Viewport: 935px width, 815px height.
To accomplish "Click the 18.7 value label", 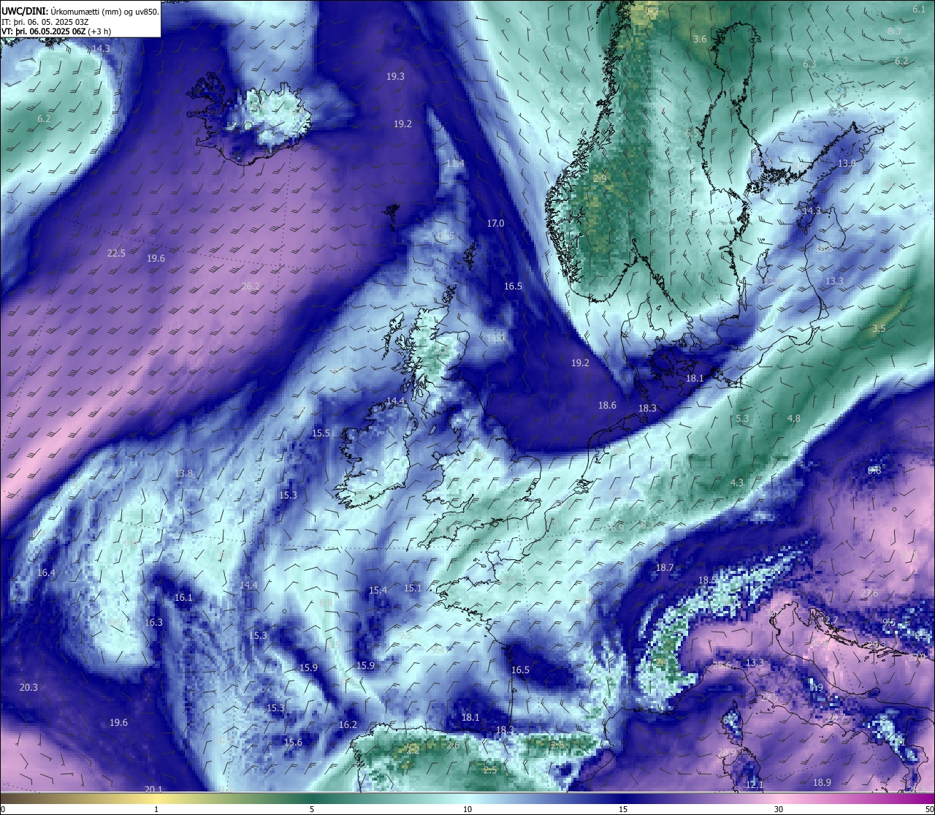I will point(665,567).
